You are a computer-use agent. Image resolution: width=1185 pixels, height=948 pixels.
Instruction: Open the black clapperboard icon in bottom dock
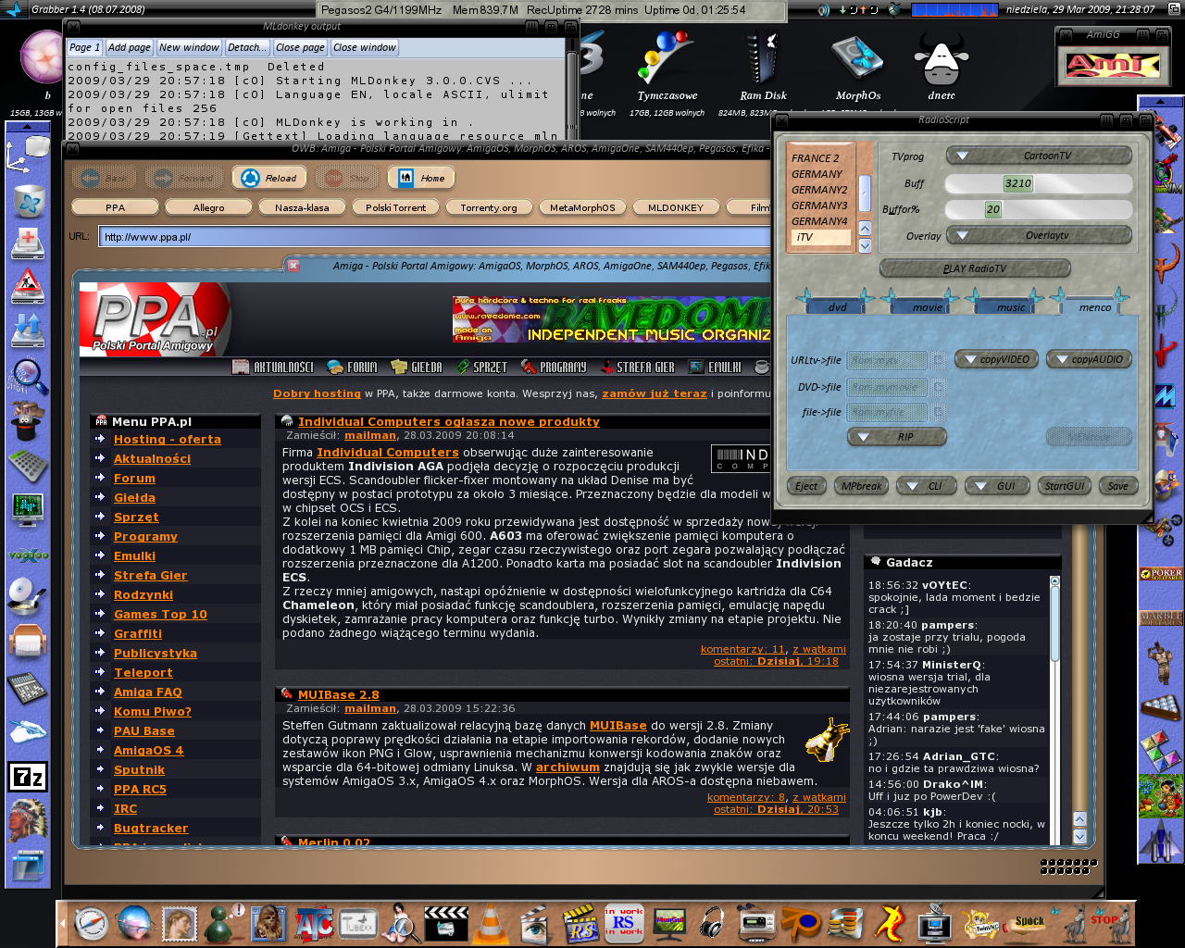[x=446, y=924]
